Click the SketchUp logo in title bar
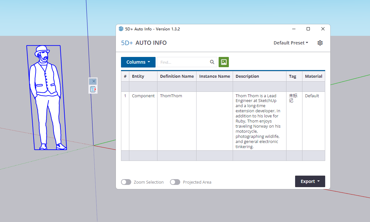This screenshot has width=370, height=222. coord(121,29)
